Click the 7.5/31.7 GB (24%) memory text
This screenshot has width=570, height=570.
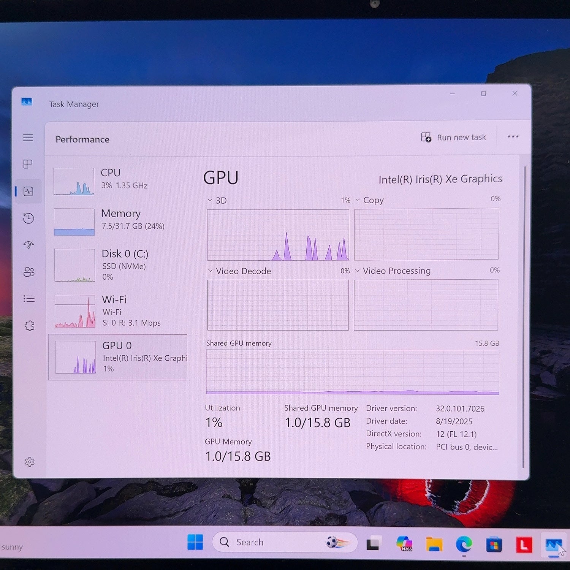[133, 226]
